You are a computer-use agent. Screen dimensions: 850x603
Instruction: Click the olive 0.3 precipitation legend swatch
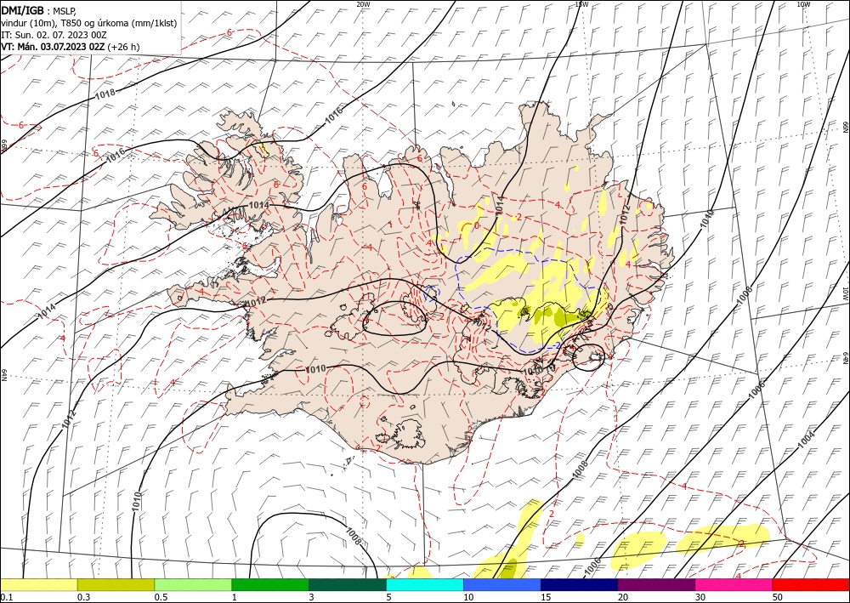coord(116,584)
